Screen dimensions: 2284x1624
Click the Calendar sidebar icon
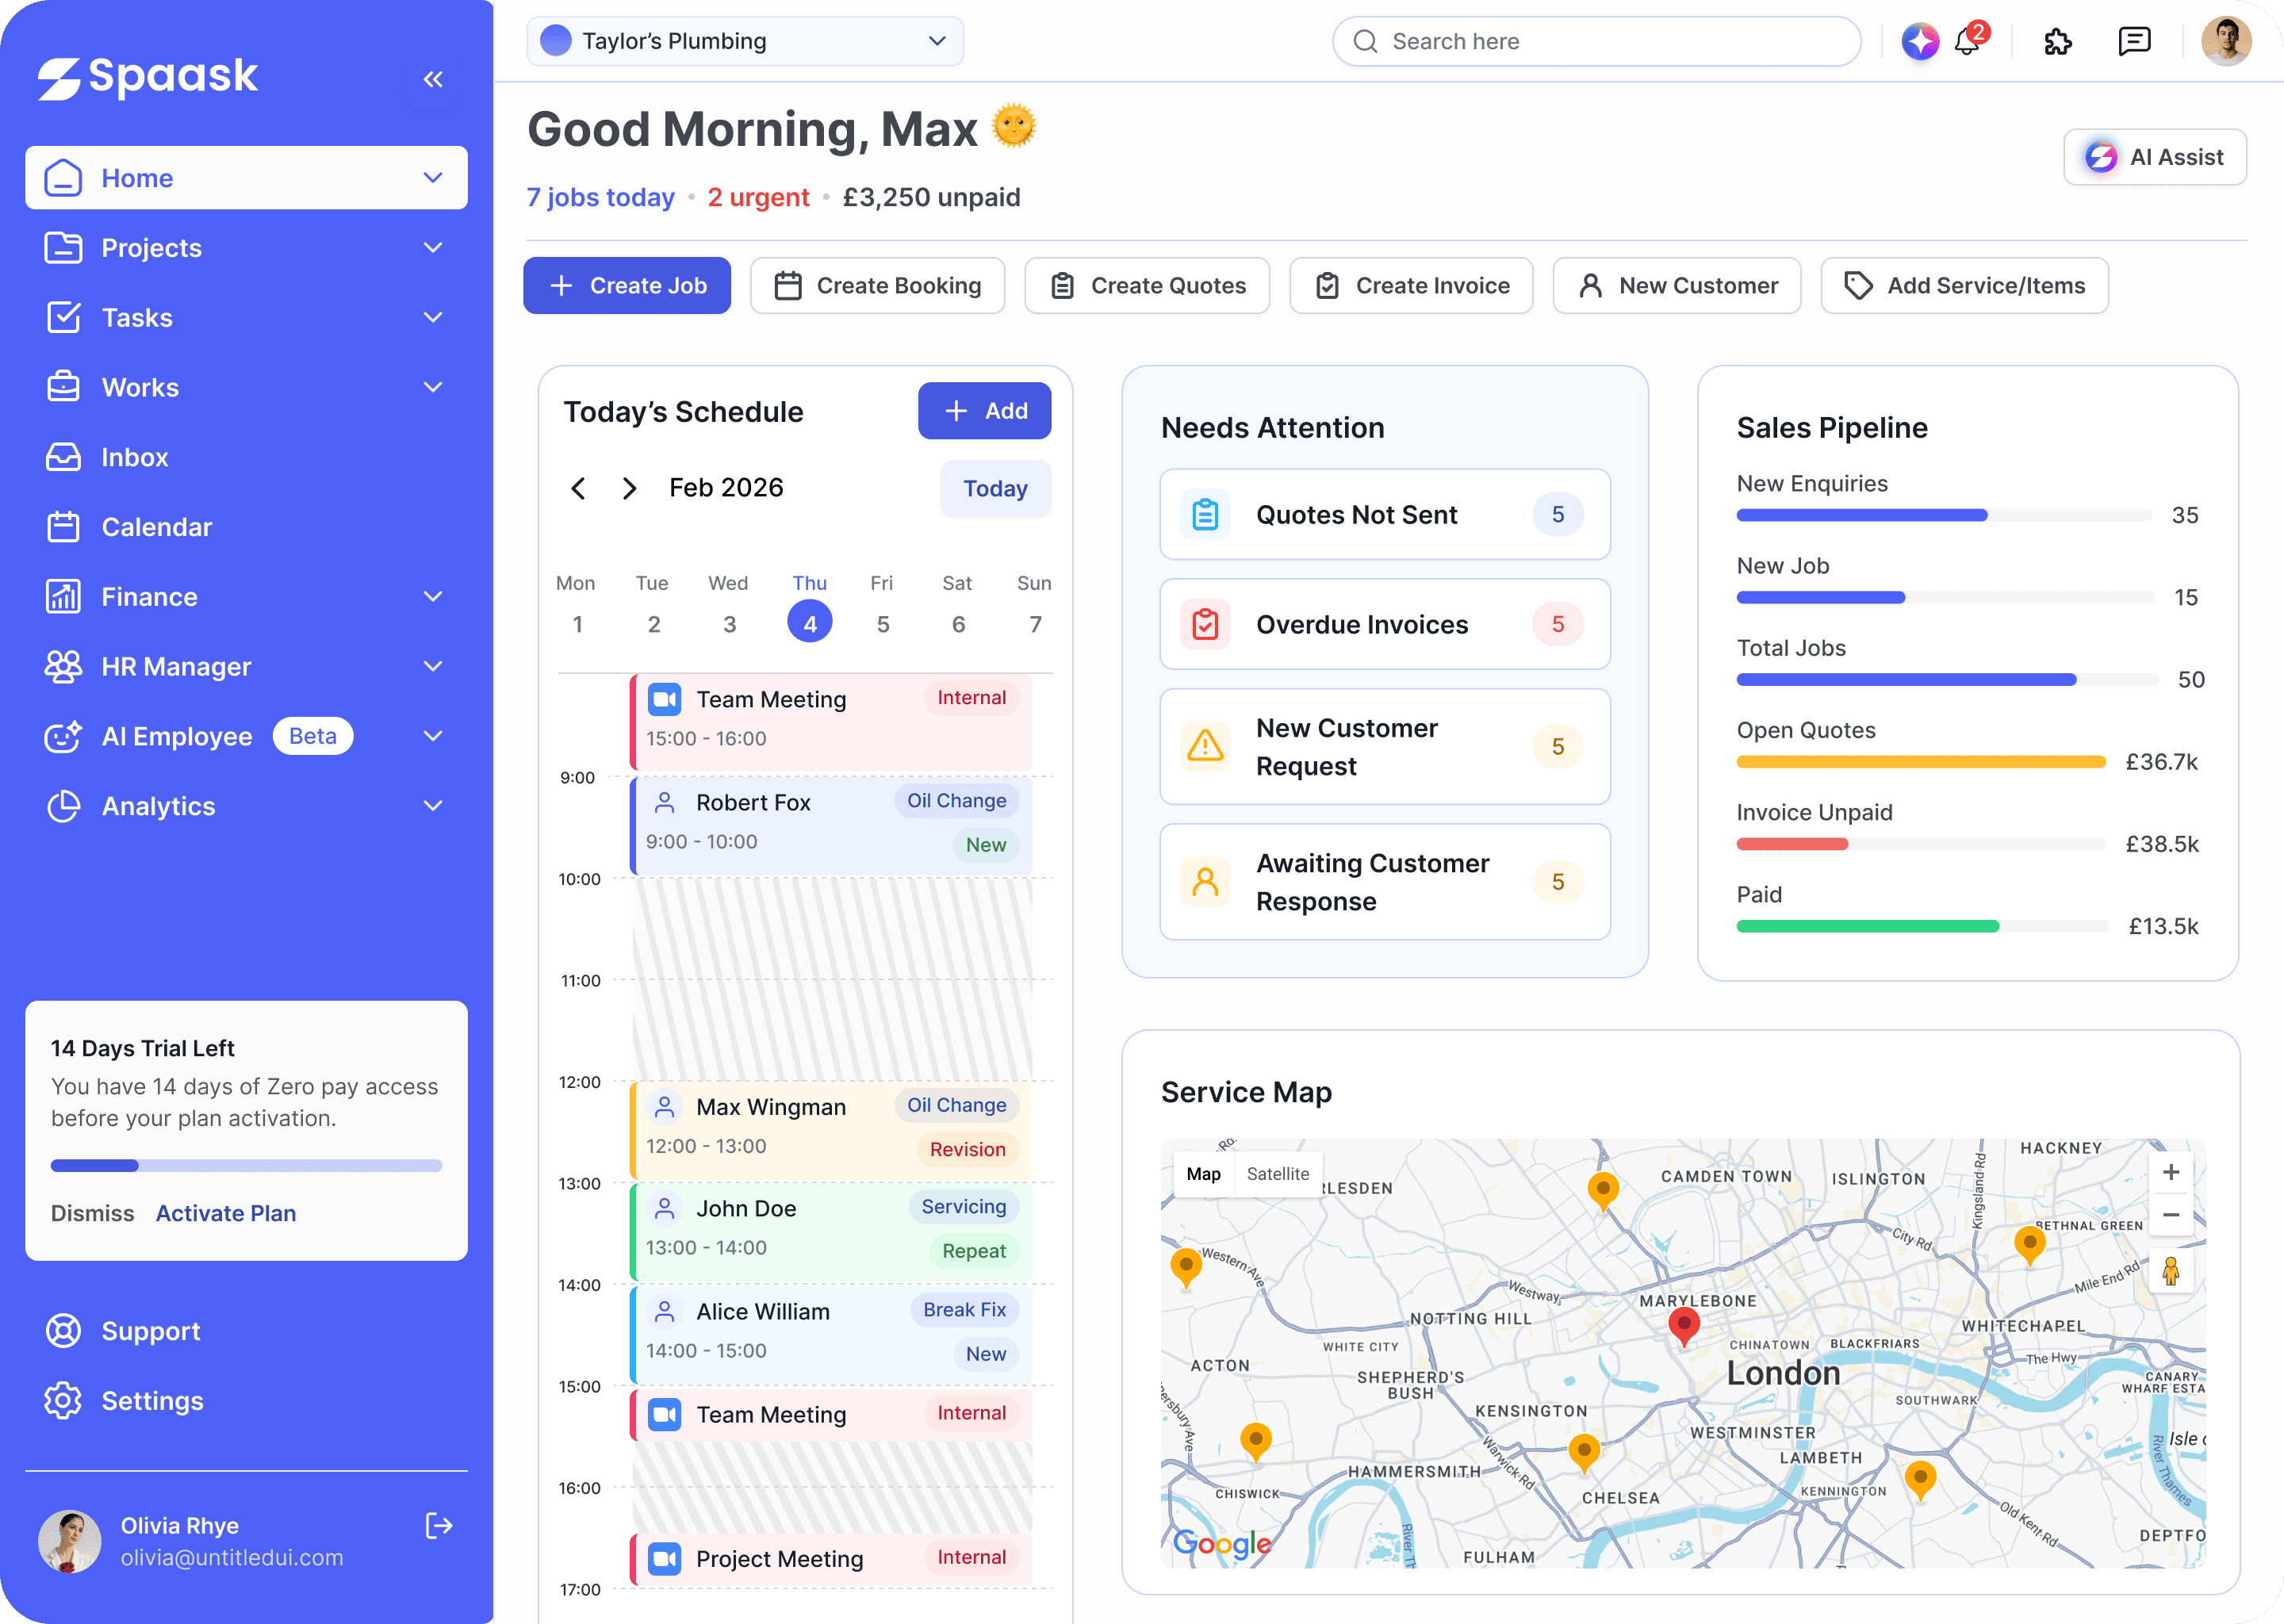63,527
